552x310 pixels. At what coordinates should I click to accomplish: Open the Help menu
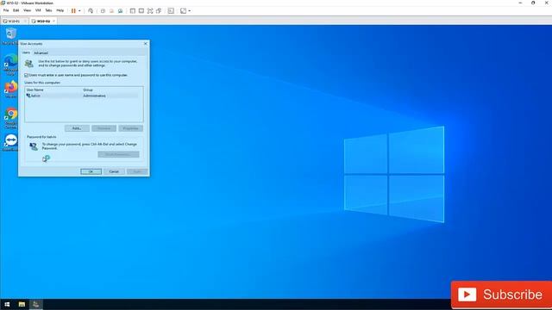[60, 10]
